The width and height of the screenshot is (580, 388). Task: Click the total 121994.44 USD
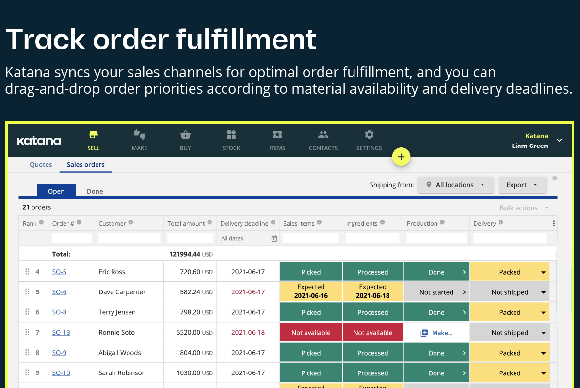tap(191, 254)
